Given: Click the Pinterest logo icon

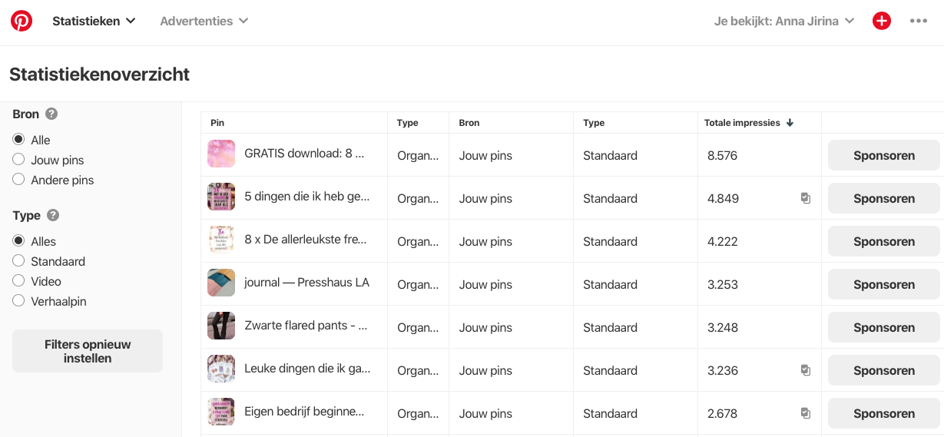Looking at the screenshot, I should (22, 21).
